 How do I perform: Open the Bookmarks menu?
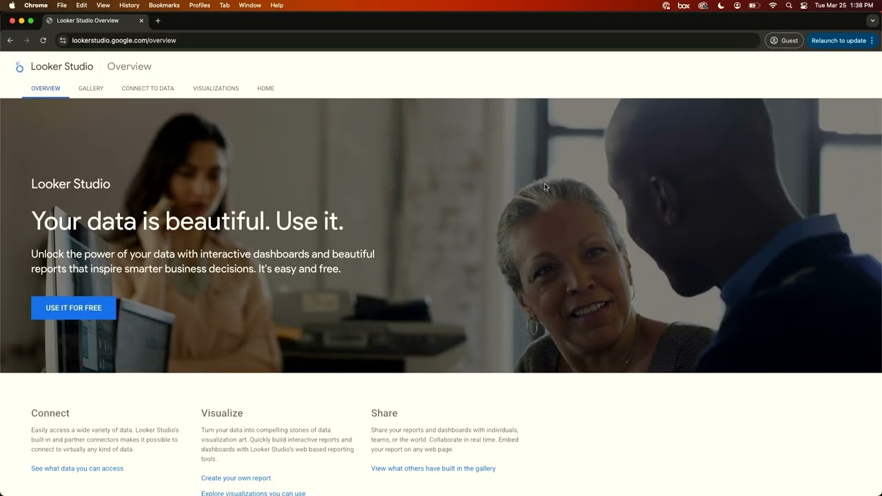pyautogui.click(x=164, y=6)
